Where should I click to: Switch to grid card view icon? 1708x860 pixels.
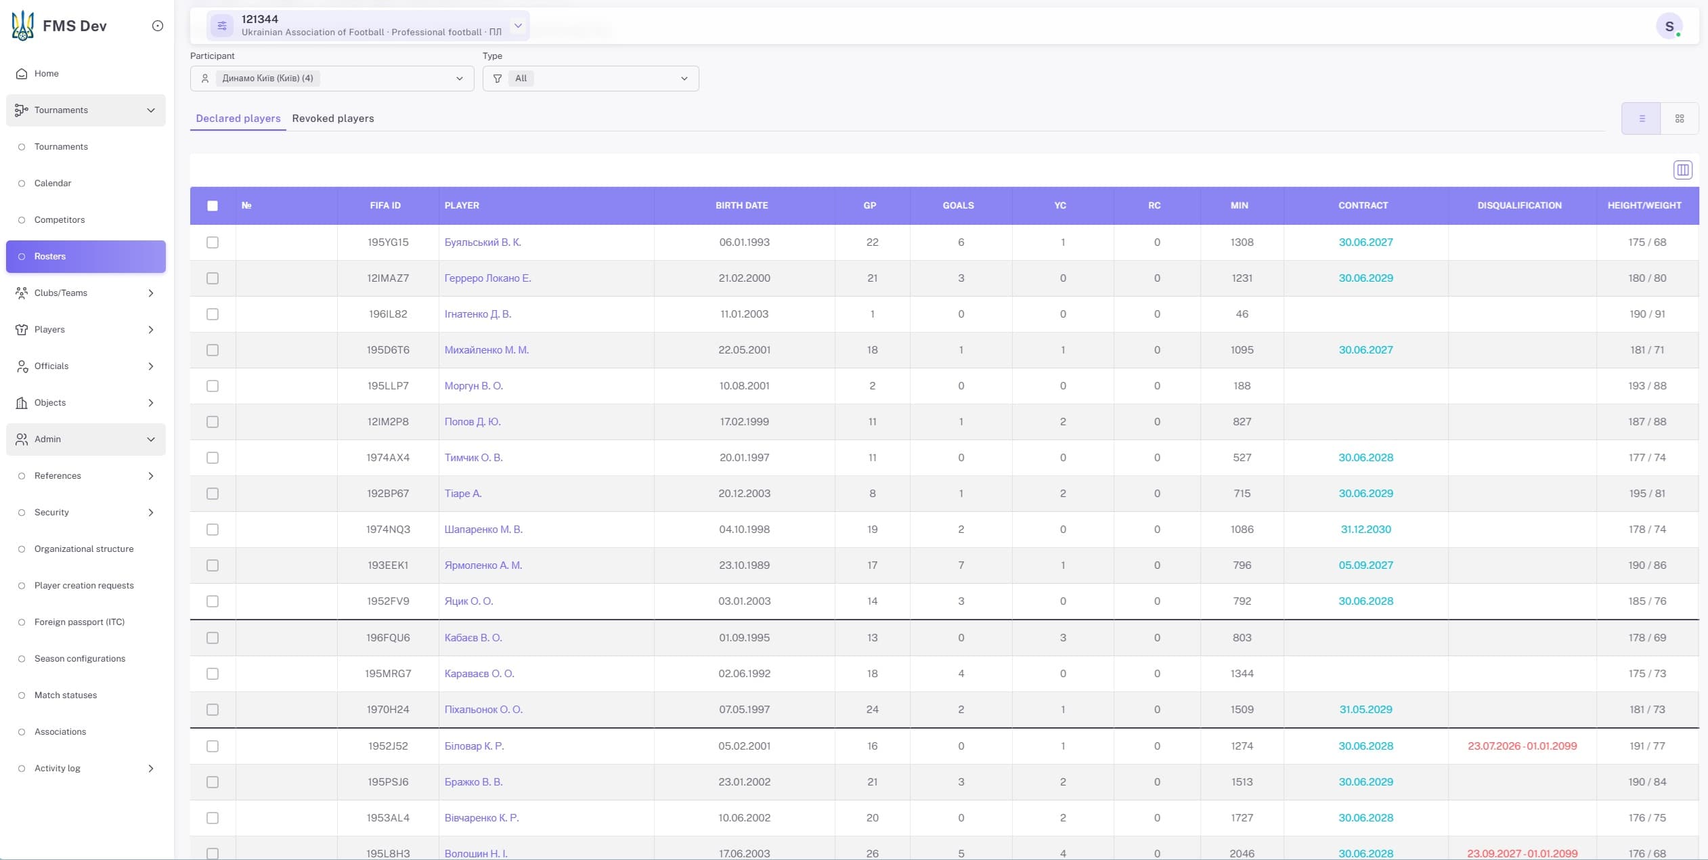tap(1680, 119)
